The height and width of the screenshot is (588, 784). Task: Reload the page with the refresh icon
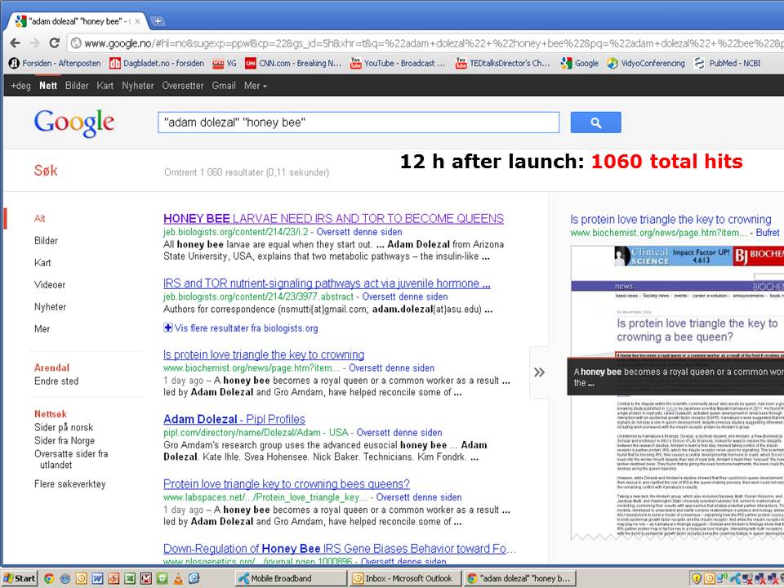tap(55, 43)
